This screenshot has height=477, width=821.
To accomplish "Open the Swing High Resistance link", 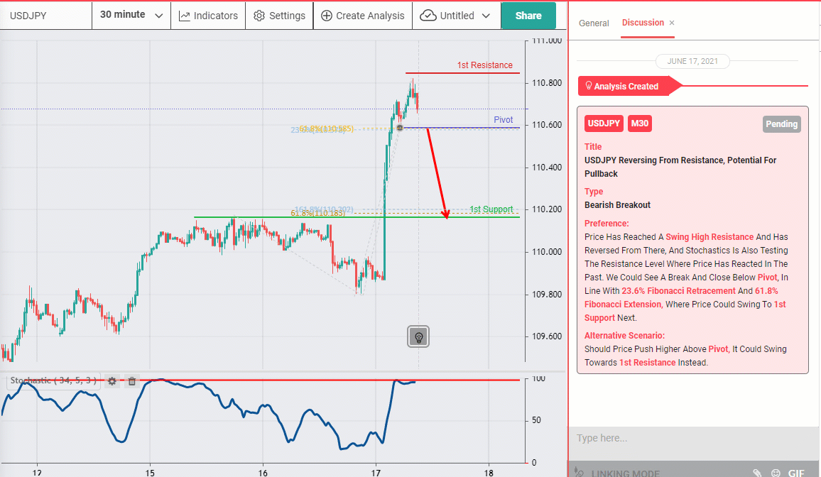I will (709, 237).
